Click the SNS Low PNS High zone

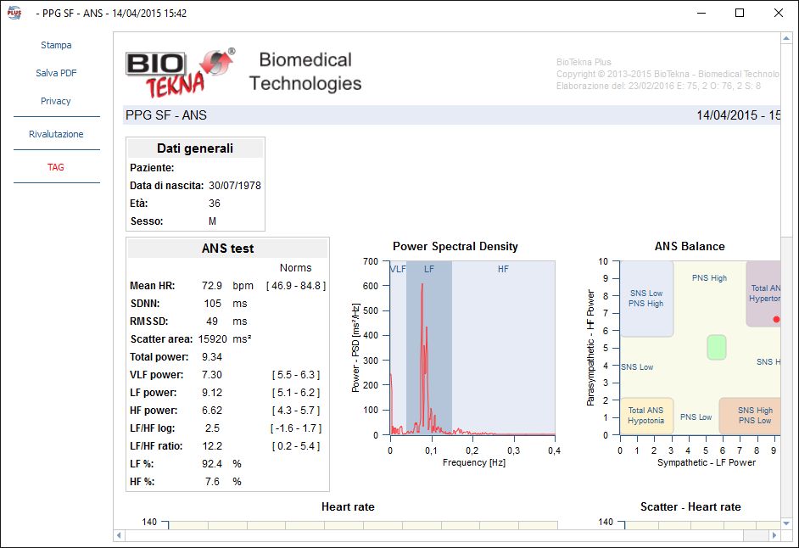point(646,299)
